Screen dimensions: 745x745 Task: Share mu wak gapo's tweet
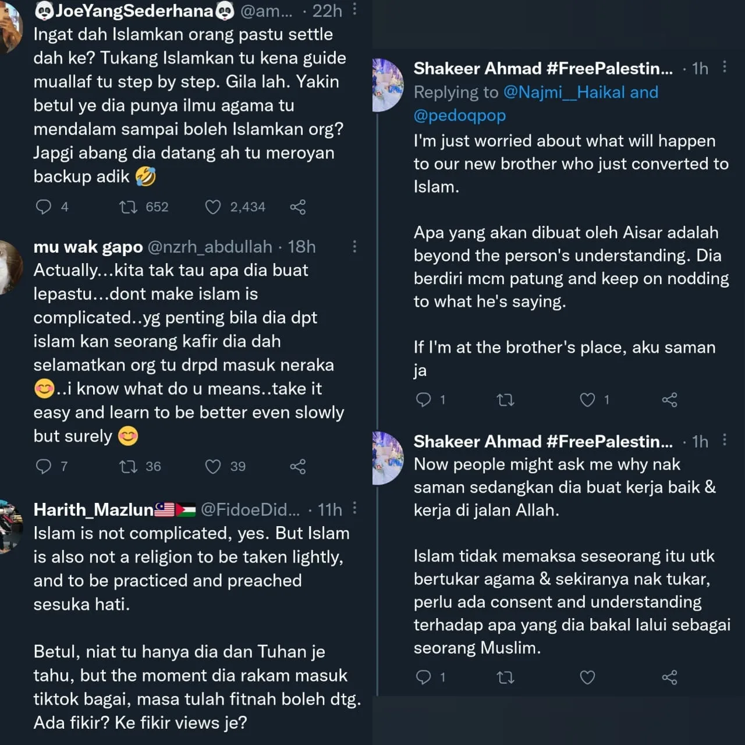[297, 466]
